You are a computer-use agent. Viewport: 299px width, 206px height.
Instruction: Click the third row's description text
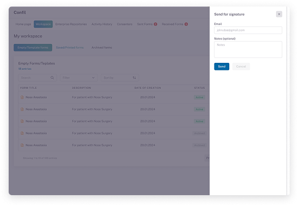coord(92,121)
